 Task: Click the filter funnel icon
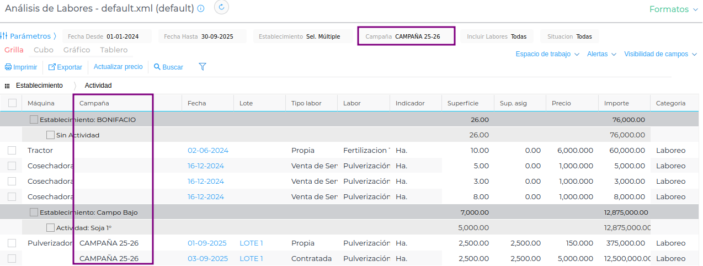point(203,67)
